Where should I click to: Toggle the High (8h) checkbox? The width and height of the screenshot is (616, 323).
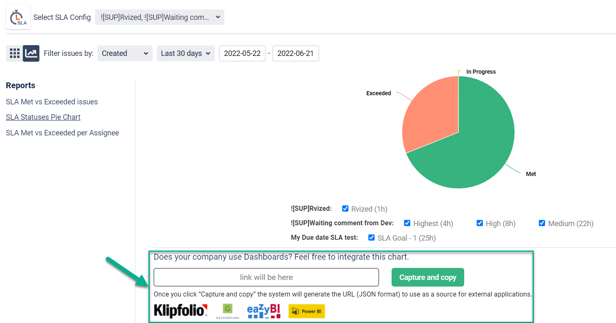click(480, 223)
